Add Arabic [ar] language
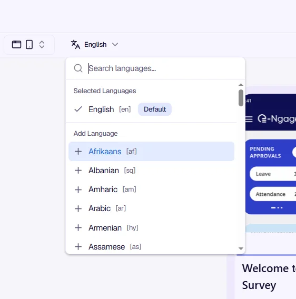 coord(151,208)
